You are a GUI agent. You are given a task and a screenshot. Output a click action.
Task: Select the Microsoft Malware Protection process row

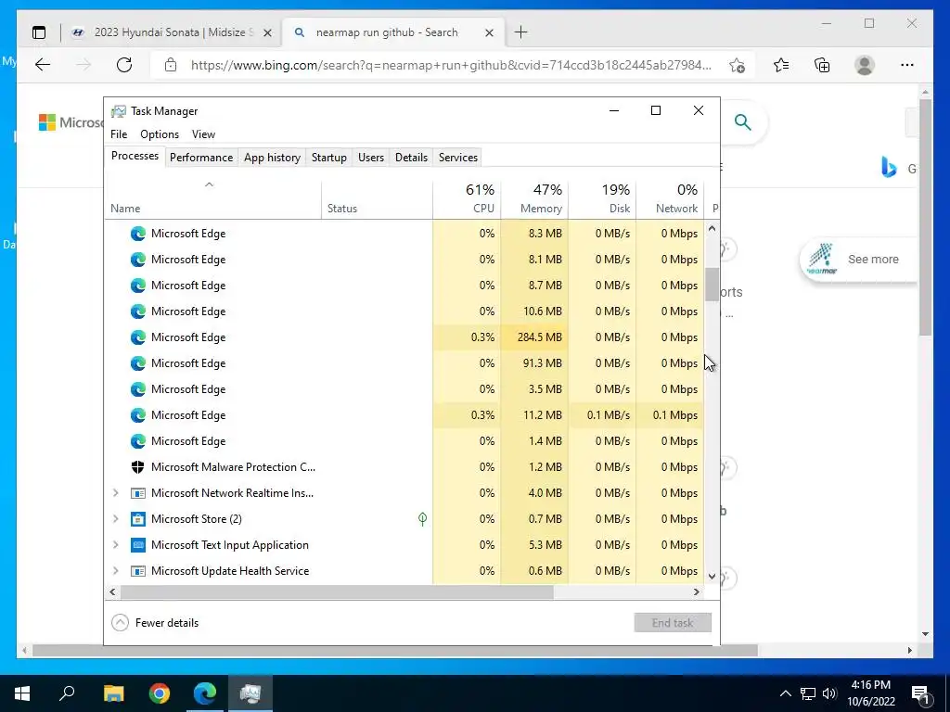404,467
